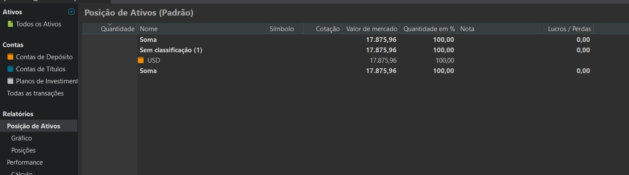629x175 pixels.
Task: Select Posição de Ativos report
Action: click(33, 126)
